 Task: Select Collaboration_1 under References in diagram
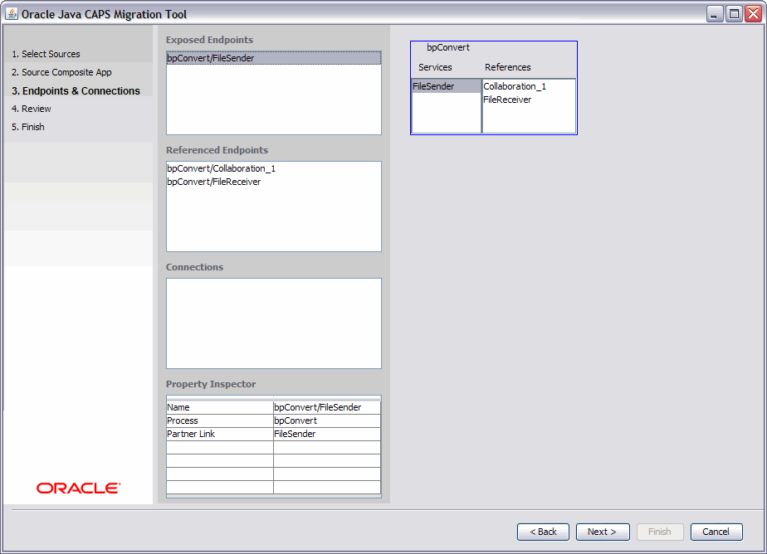[529, 86]
